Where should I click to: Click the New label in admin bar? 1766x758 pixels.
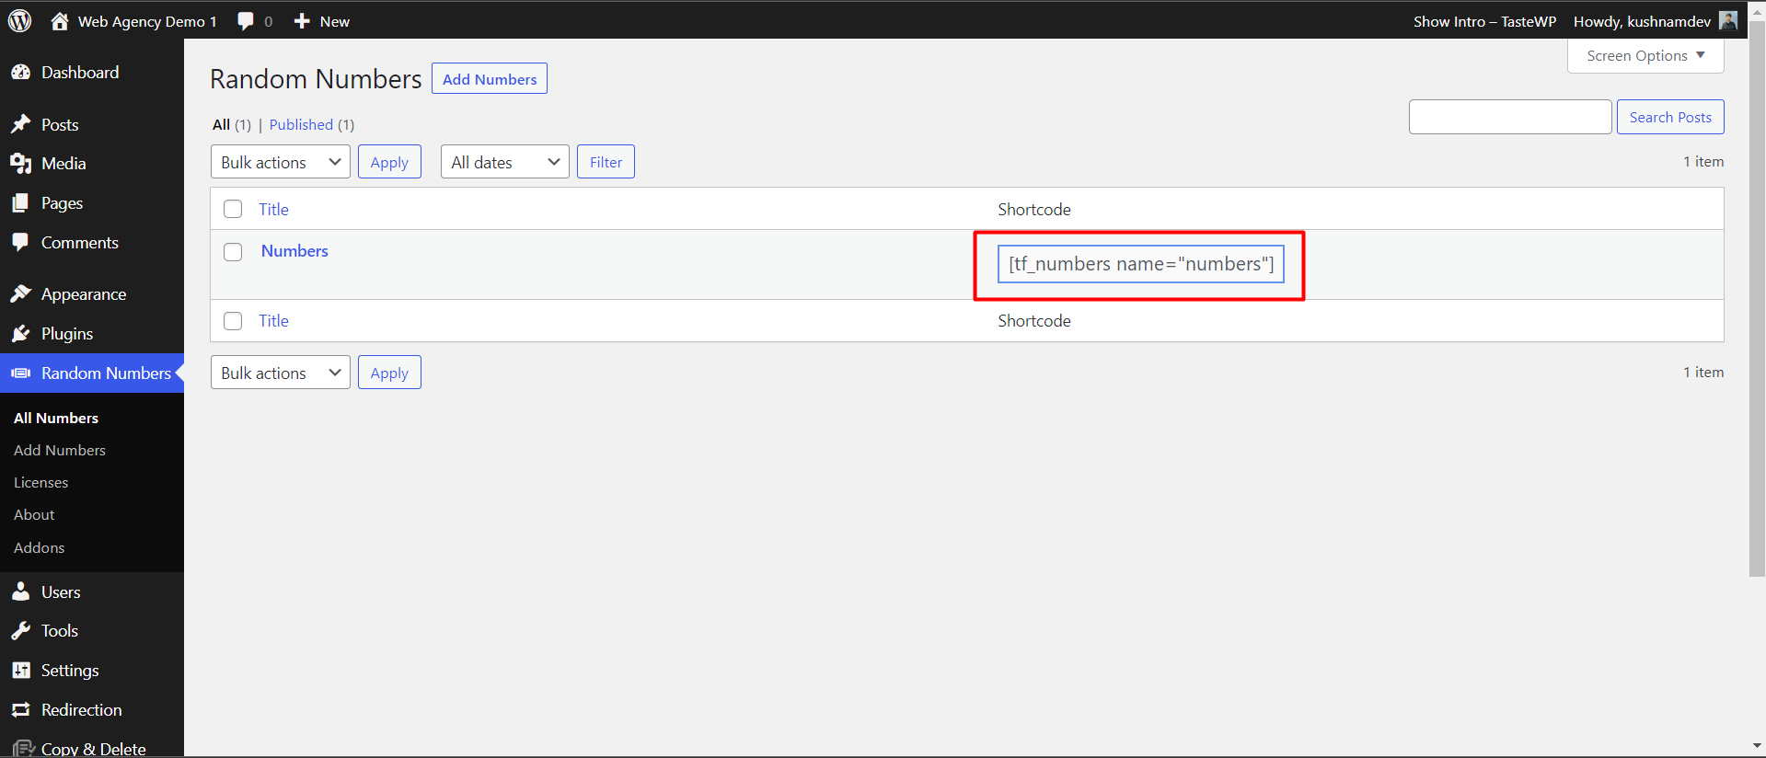coord(335,21)
